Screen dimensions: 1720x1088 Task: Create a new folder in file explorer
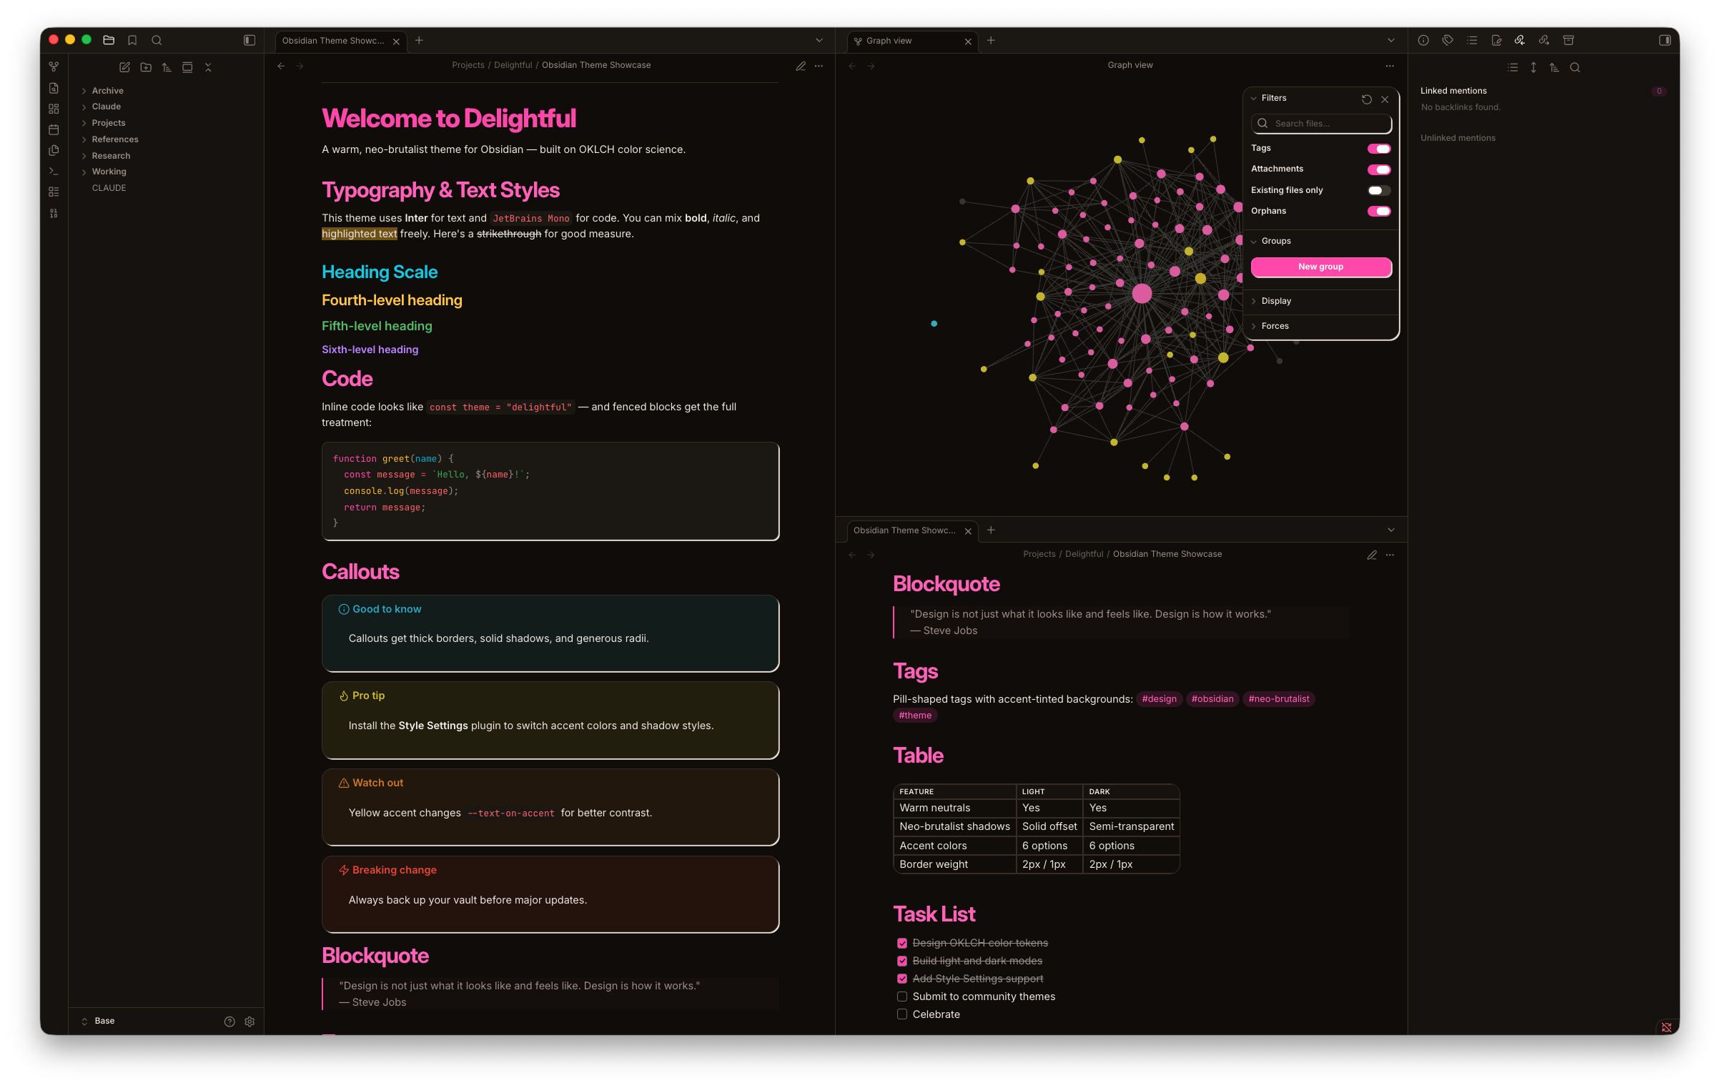point(146,67)
